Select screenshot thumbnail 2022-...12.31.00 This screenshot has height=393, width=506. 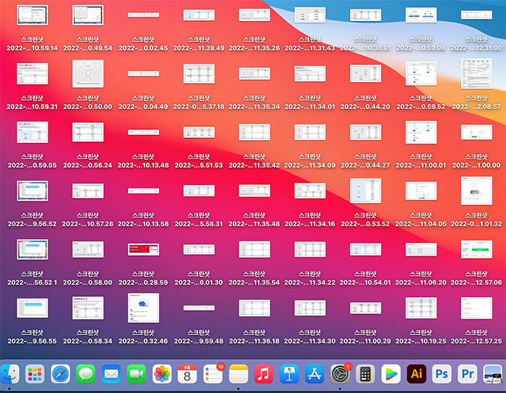click(x=476, y=15)
